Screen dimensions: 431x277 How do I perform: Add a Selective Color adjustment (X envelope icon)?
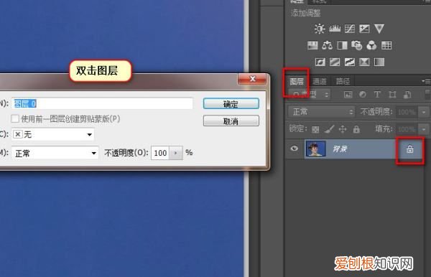tap(364, 62)
